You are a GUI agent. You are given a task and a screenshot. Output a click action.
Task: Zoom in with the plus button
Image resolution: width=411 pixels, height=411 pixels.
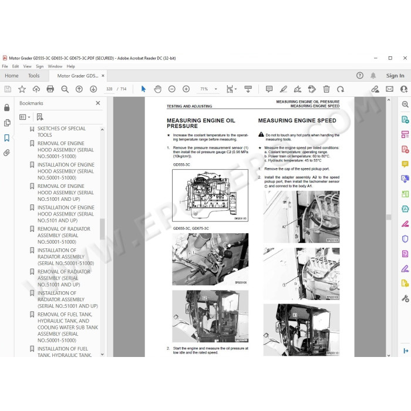[186, 89]
